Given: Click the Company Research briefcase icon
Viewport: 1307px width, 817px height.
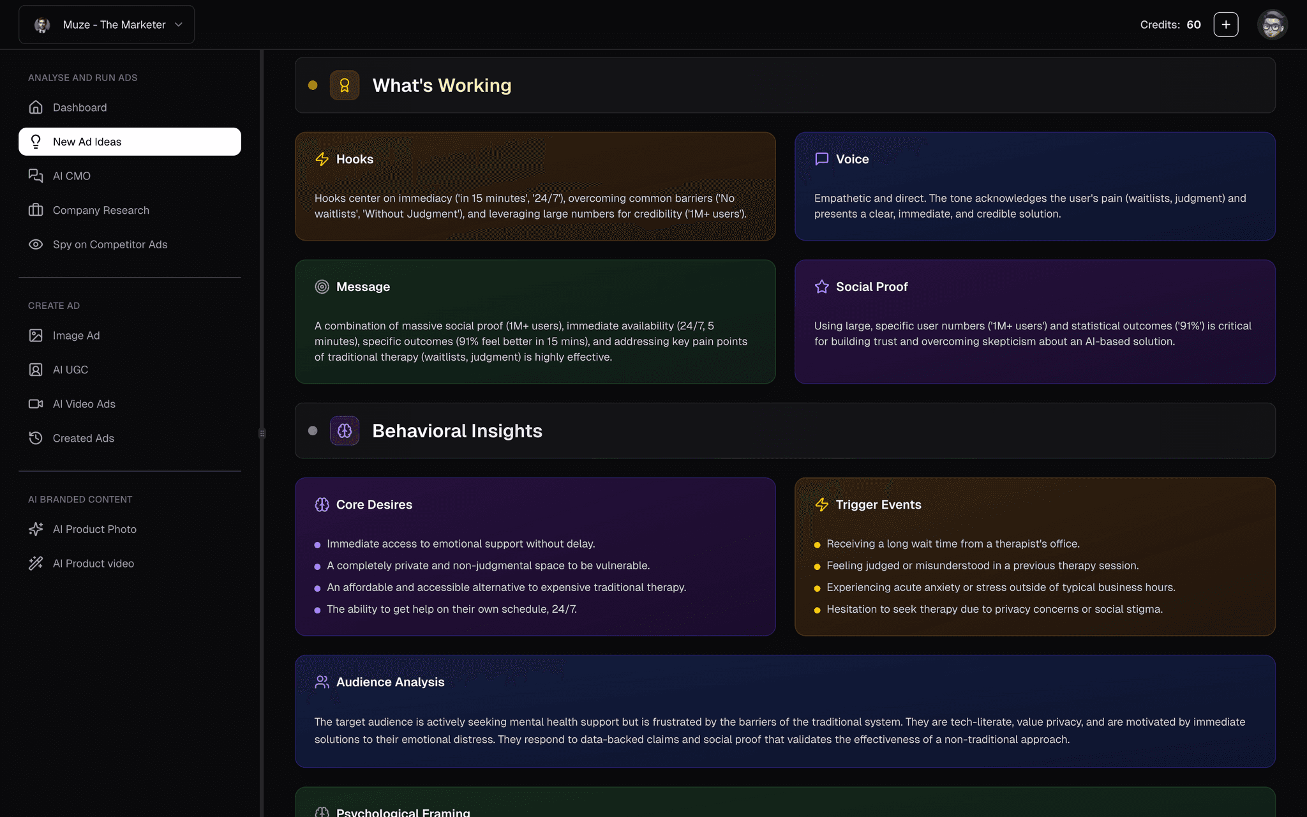Looking at the screenshot, I should pyautogui.click(x=36, y=210).
